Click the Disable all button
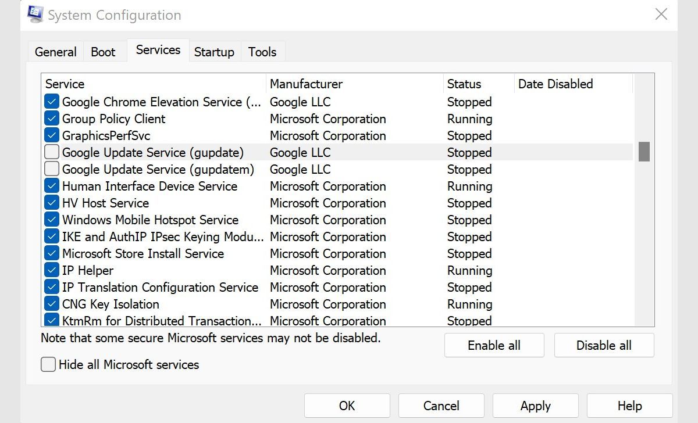Viewport: 698px width, 423px height. [x=604, y=345]
